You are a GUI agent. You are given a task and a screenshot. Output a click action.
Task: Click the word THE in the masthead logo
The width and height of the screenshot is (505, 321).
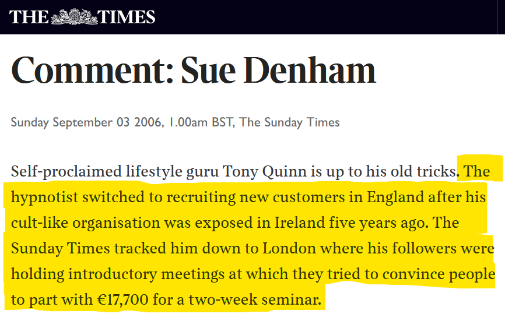(x=29, y=17)
